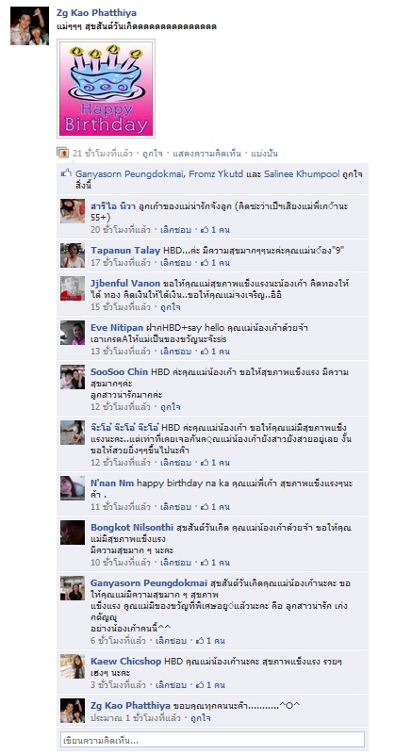This screenshot has width=411, height=754.
Task: Open Salinee Khumpool's profile link
Action: 302,173
